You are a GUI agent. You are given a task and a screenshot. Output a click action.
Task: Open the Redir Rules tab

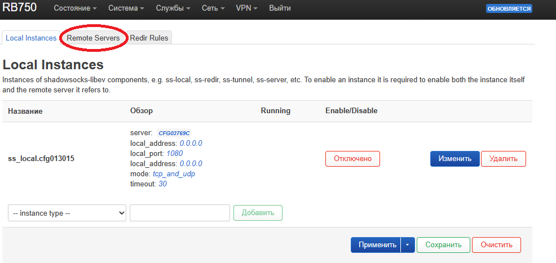149,38
